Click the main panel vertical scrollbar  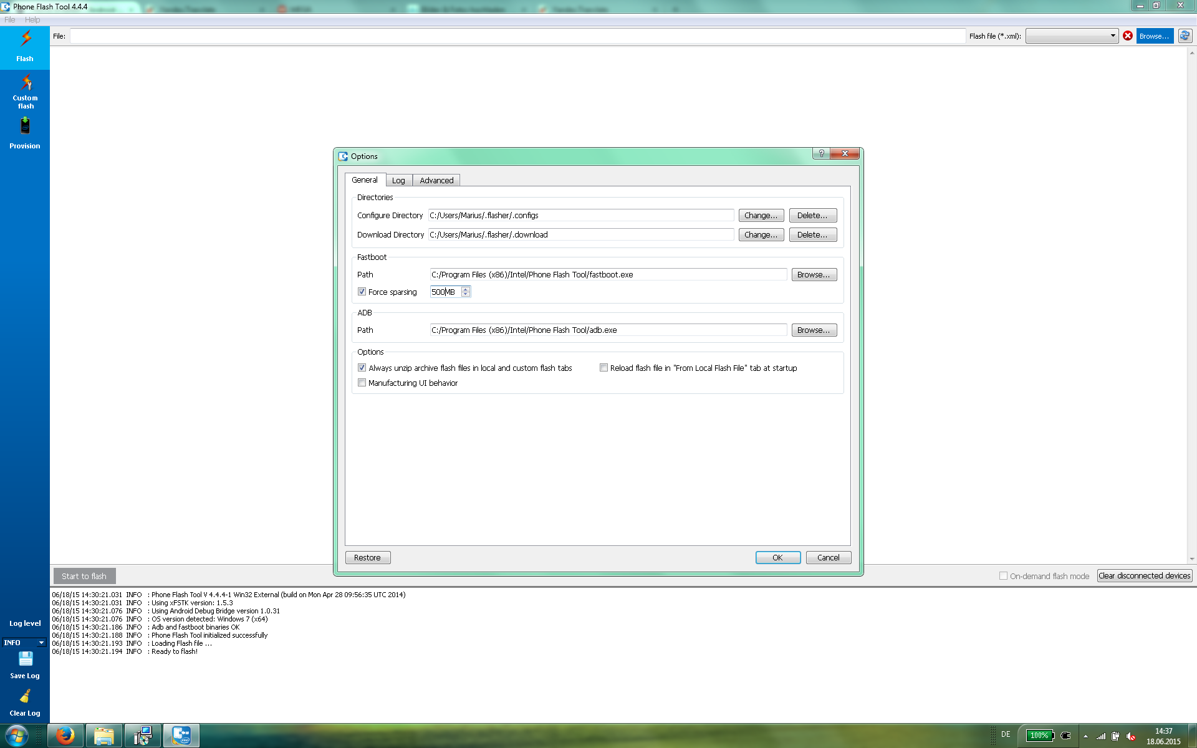[1192, 305]
